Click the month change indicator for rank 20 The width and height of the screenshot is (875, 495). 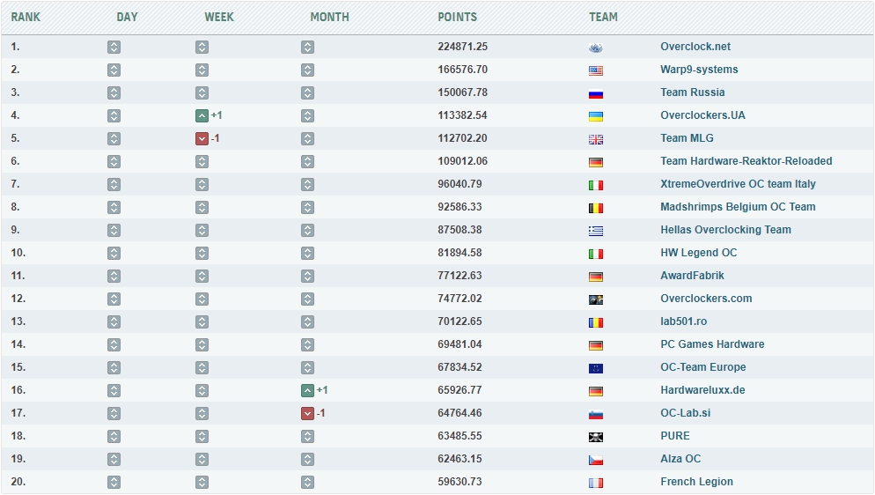click(307, 482)
